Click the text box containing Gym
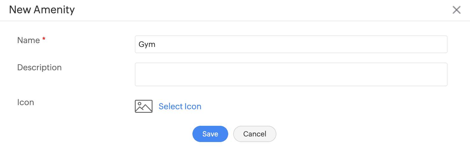 coord(291,44)
